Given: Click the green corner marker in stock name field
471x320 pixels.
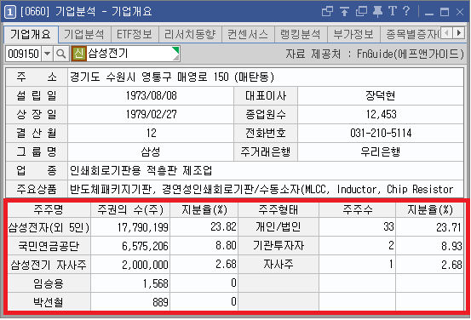Looking at the screenshot, I should tap(175, 50).
